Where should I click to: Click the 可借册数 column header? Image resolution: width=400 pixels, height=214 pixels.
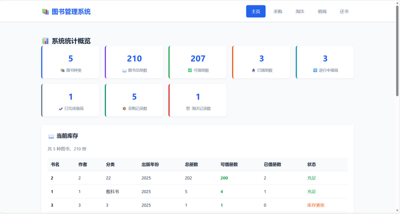229,164
